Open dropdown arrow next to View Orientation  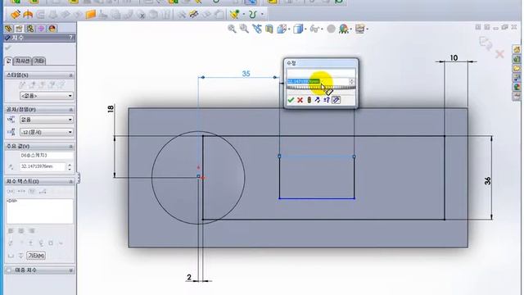tap(289, 29)
